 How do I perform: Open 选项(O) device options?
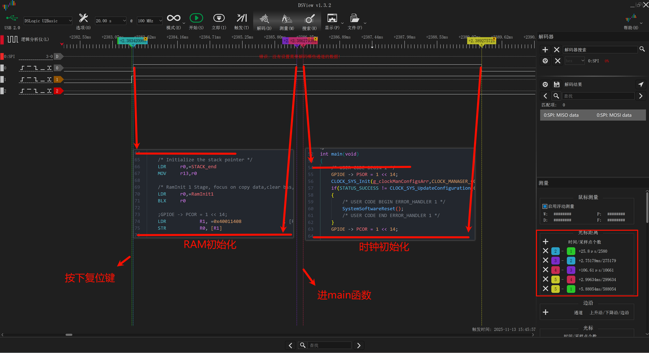[x=83, y=19]
